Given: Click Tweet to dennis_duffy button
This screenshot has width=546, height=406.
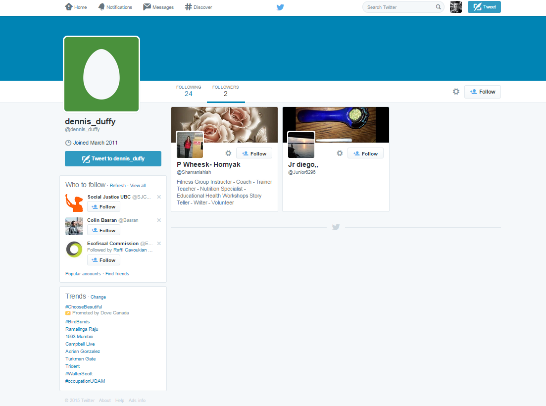Looking at the screenshot, I should (113, 158).
